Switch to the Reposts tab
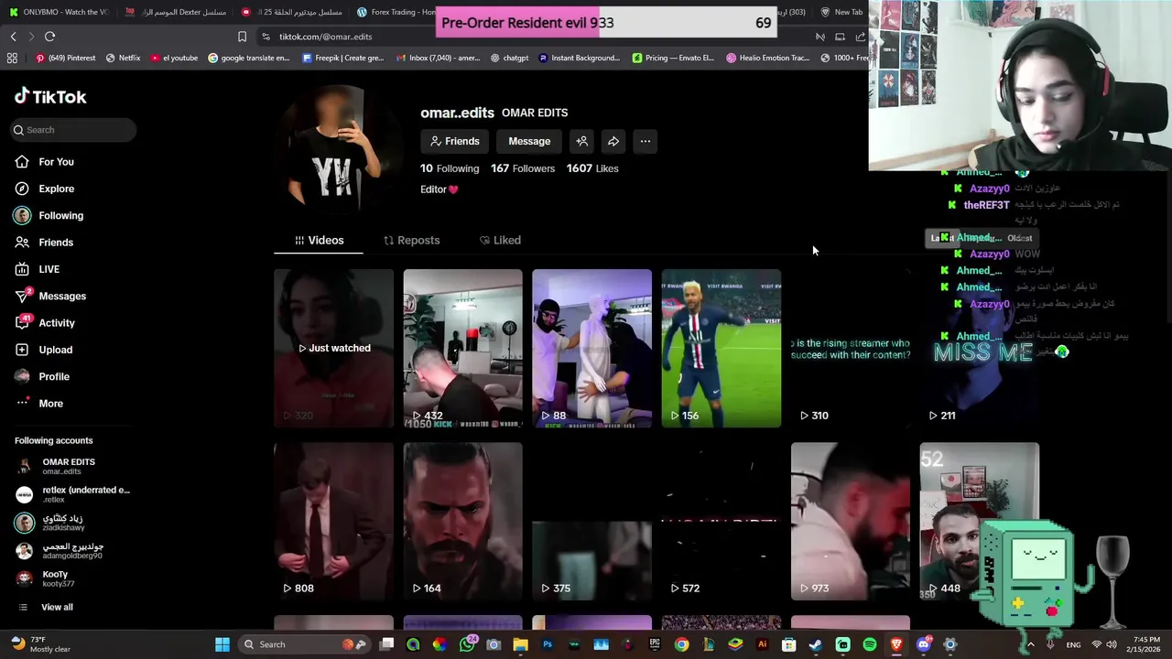The width and height of the screenshot is (1172, 659). 411,240
